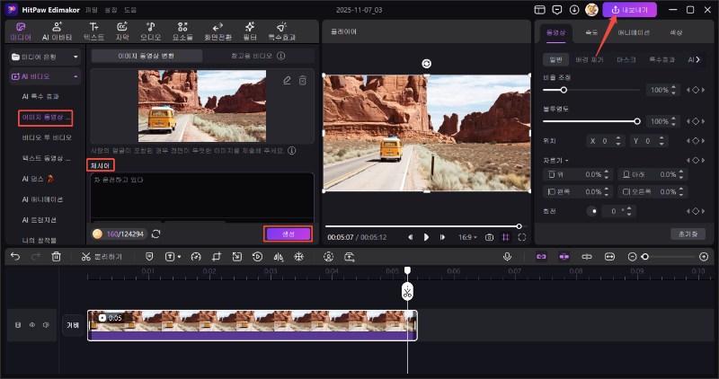Viewport: 719px width, 379px height.
Task: Click the purple Generate button
Action: [x=288, y=234]
